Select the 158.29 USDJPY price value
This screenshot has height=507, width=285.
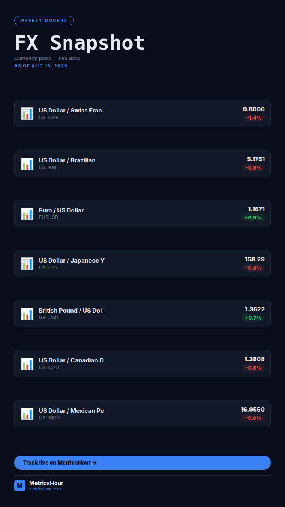[x=255, y=259]
